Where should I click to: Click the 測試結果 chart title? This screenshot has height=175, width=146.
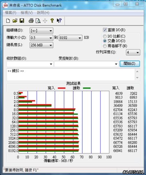point(73,83)
